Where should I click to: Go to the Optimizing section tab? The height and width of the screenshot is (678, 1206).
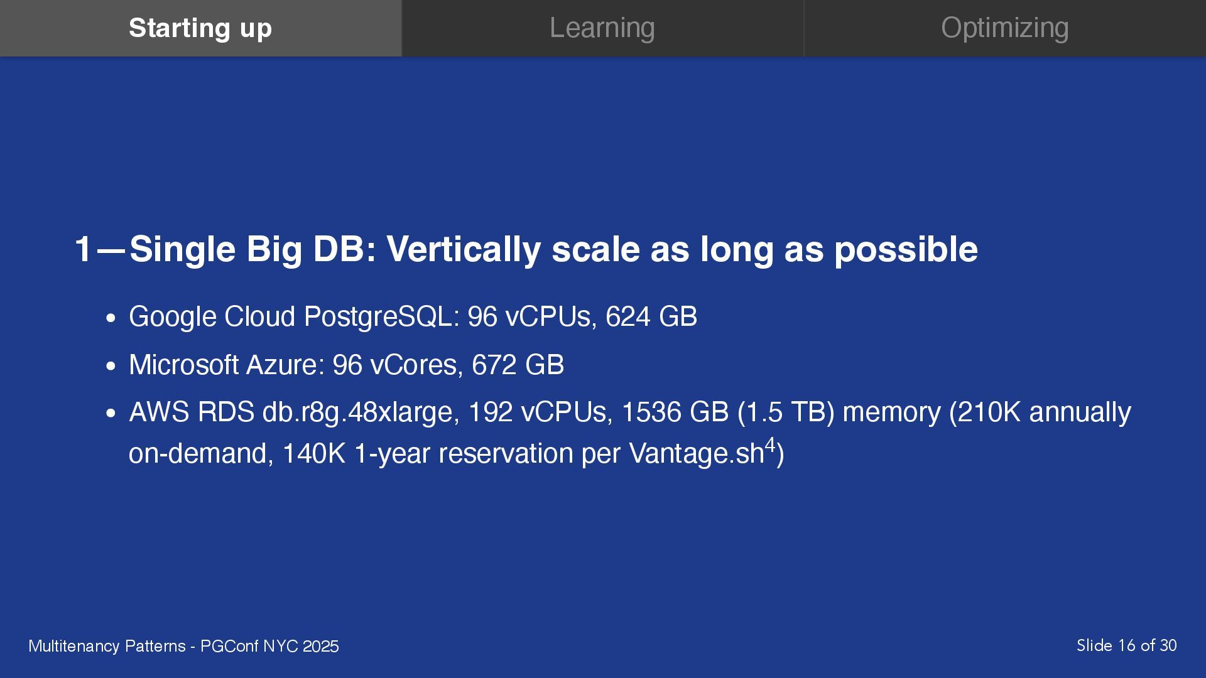click(x=1004, y=28)
